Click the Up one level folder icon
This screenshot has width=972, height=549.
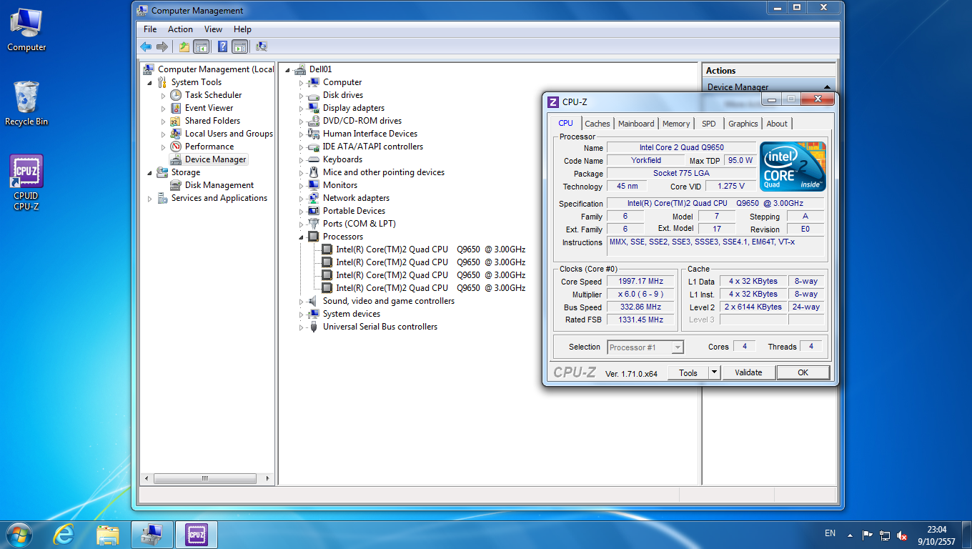(184, 46)
